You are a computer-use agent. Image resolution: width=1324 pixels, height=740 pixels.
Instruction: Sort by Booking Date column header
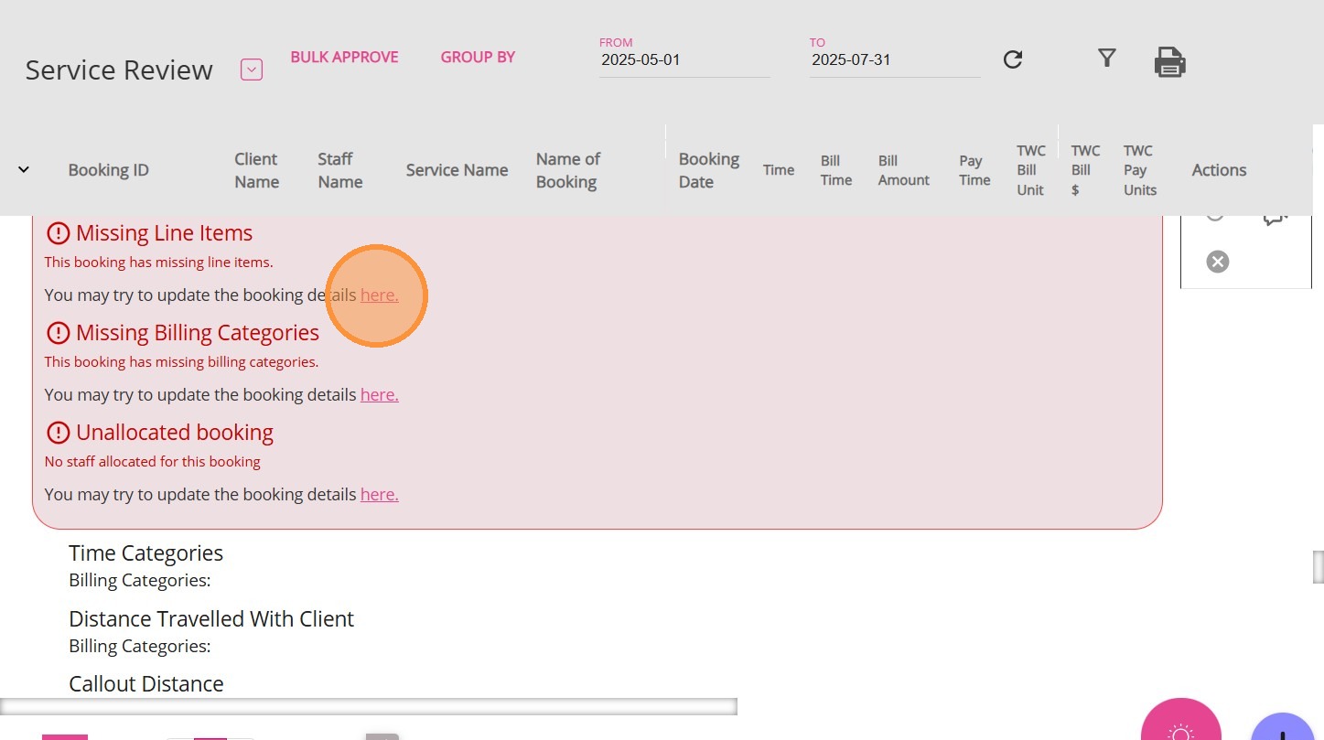(708, 170)
